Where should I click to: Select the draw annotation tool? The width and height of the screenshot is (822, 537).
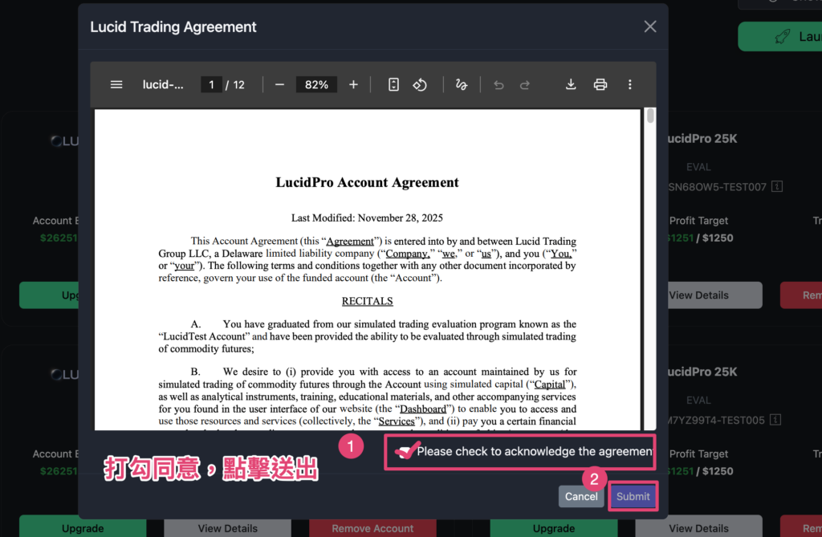(461, 84)
